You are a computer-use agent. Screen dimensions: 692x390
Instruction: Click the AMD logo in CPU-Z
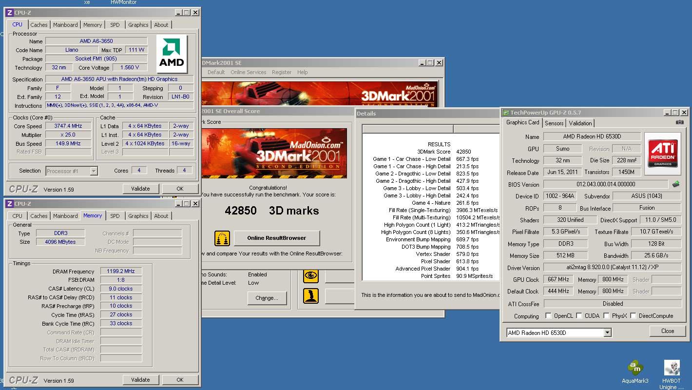pos(172,54)
